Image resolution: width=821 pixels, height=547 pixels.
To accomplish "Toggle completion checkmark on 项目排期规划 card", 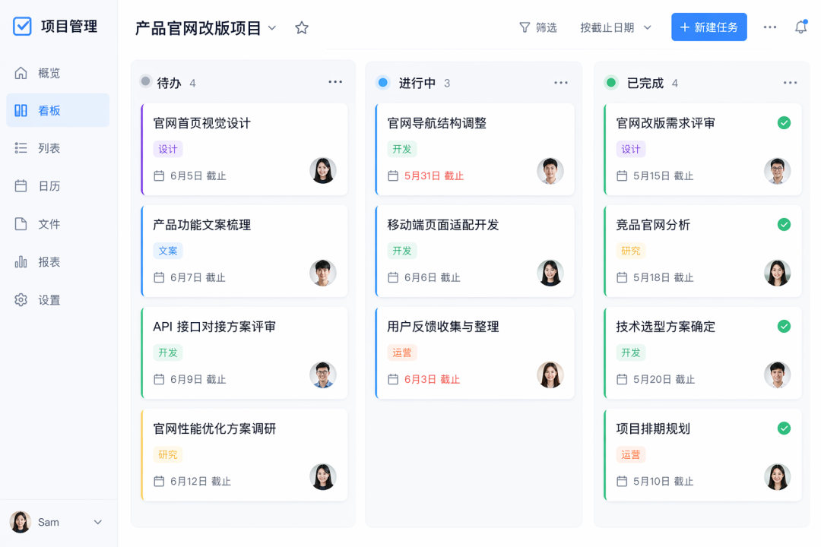I will tap(783, 428).
